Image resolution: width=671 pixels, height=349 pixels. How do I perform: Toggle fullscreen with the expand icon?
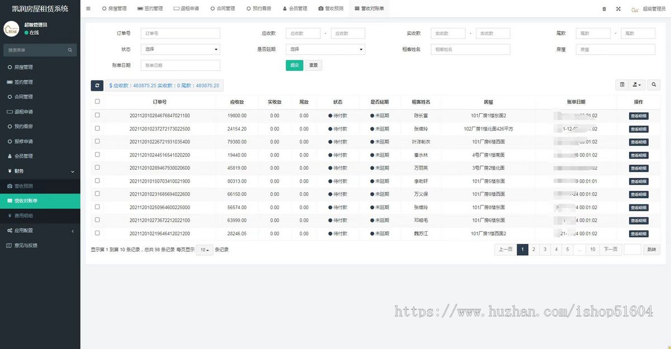point(617,8)
